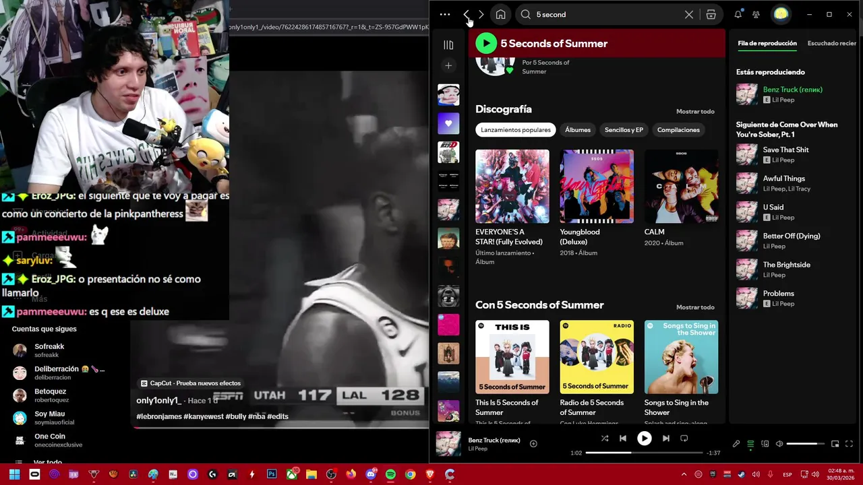863x485 pixels.
Task: Open Liked Songs heart playlist in sidebar
Action: tap(448, 123)
